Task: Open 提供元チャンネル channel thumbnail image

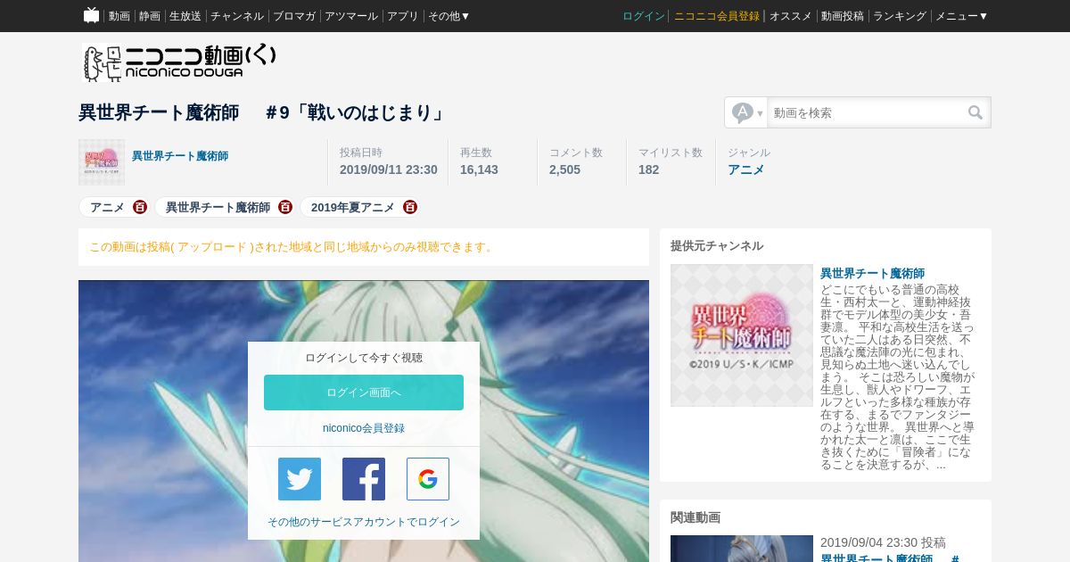Action: 742,335
